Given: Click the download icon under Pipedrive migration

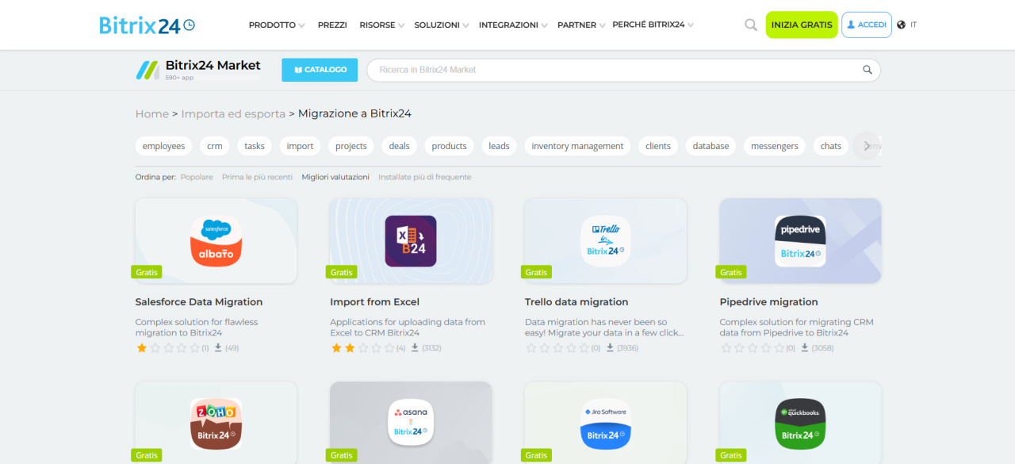Looking at the screenshot, I should coord(805,347).
